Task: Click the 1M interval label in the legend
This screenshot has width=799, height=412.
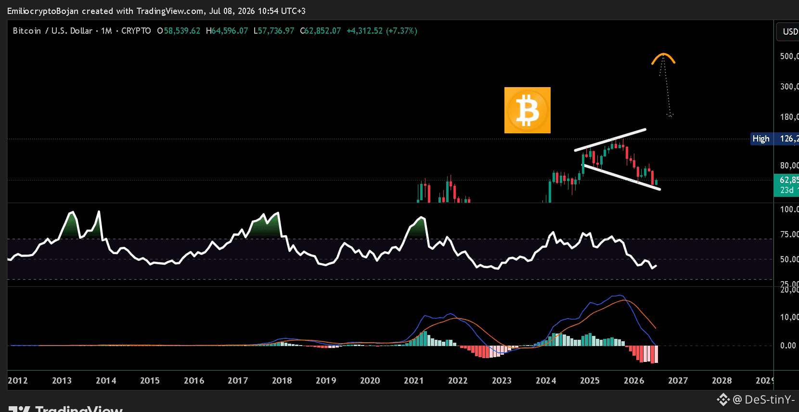Action: click(106, 31)
